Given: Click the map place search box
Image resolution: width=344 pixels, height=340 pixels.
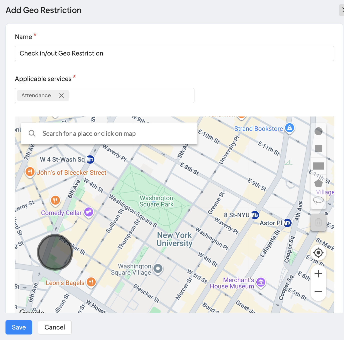Looking at the screenshot, I should (x=109, y=133).
